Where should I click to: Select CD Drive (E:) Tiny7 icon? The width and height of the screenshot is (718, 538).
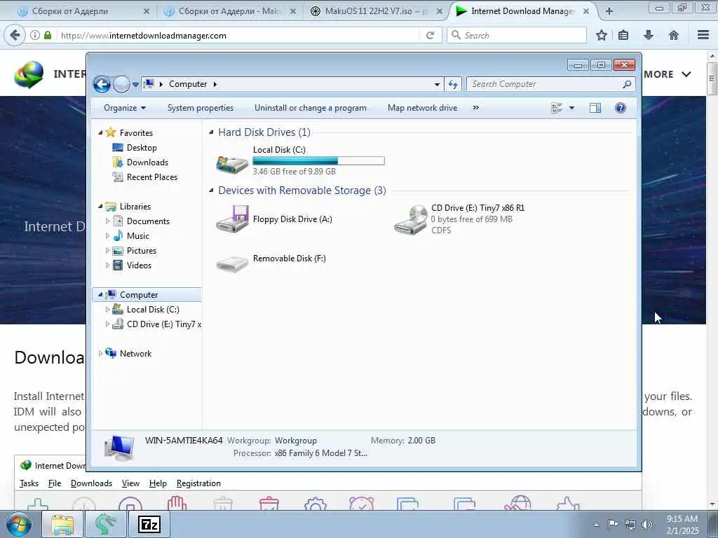411,219
